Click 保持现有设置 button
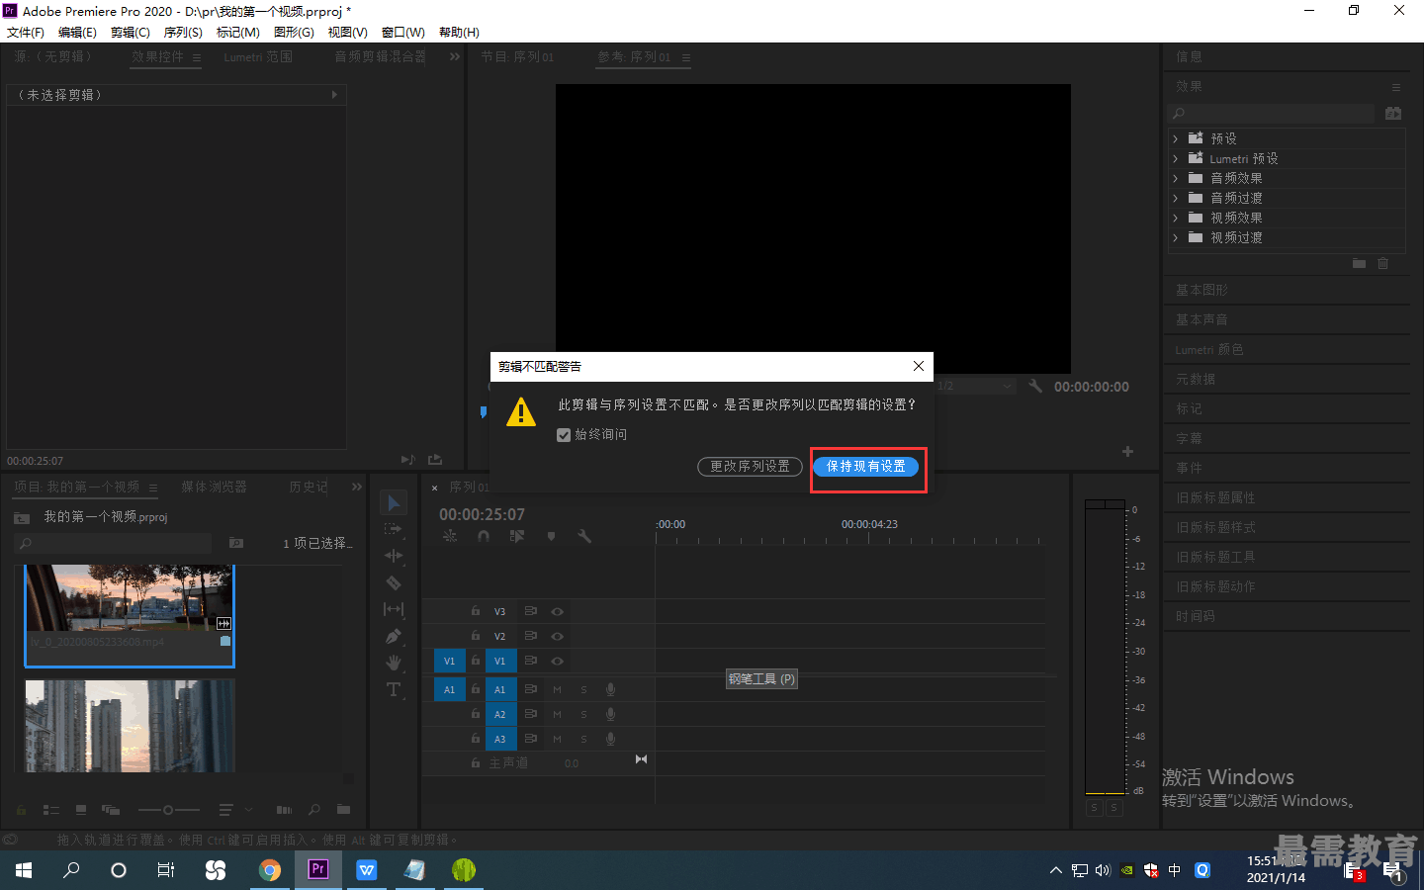Image resolution: width=1424 pixels, height=890 pixels. click(x=866, y=466)
